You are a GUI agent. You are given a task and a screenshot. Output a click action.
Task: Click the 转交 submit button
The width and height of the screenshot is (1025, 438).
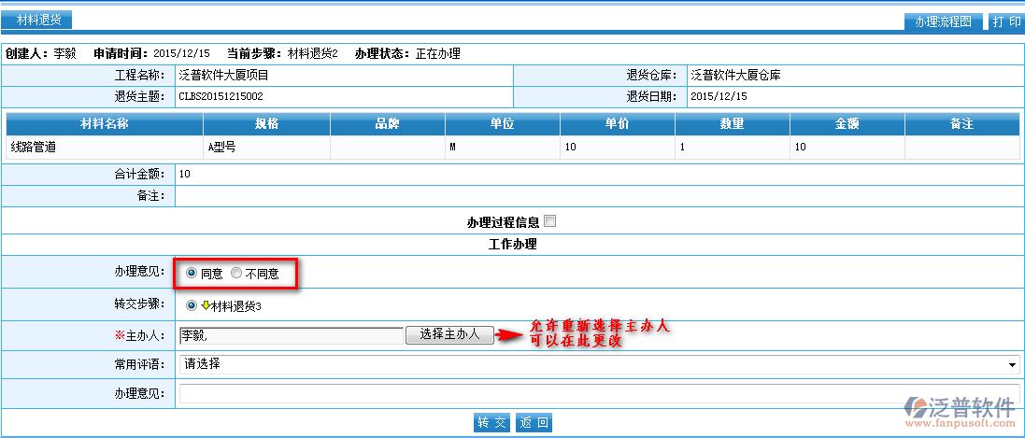click(x=492, y=423)
